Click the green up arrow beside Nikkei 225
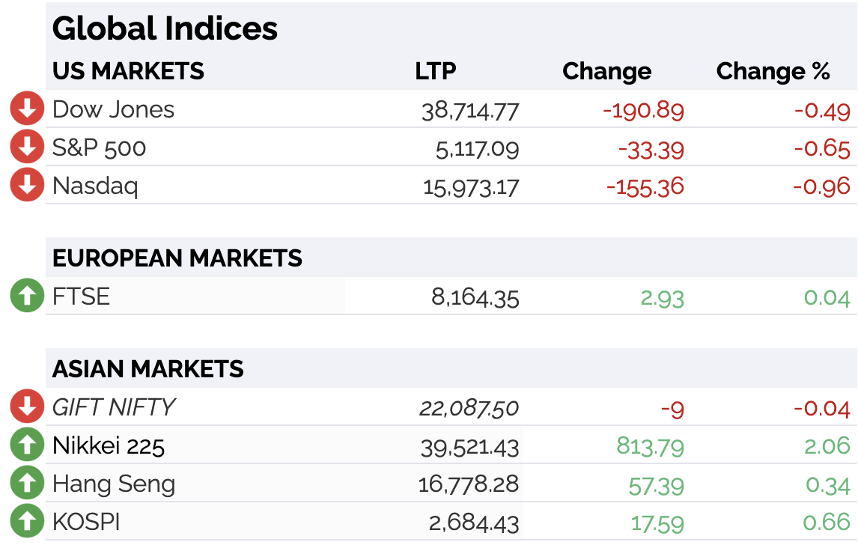This screenshot has height=545, width=858. point(27,445)
